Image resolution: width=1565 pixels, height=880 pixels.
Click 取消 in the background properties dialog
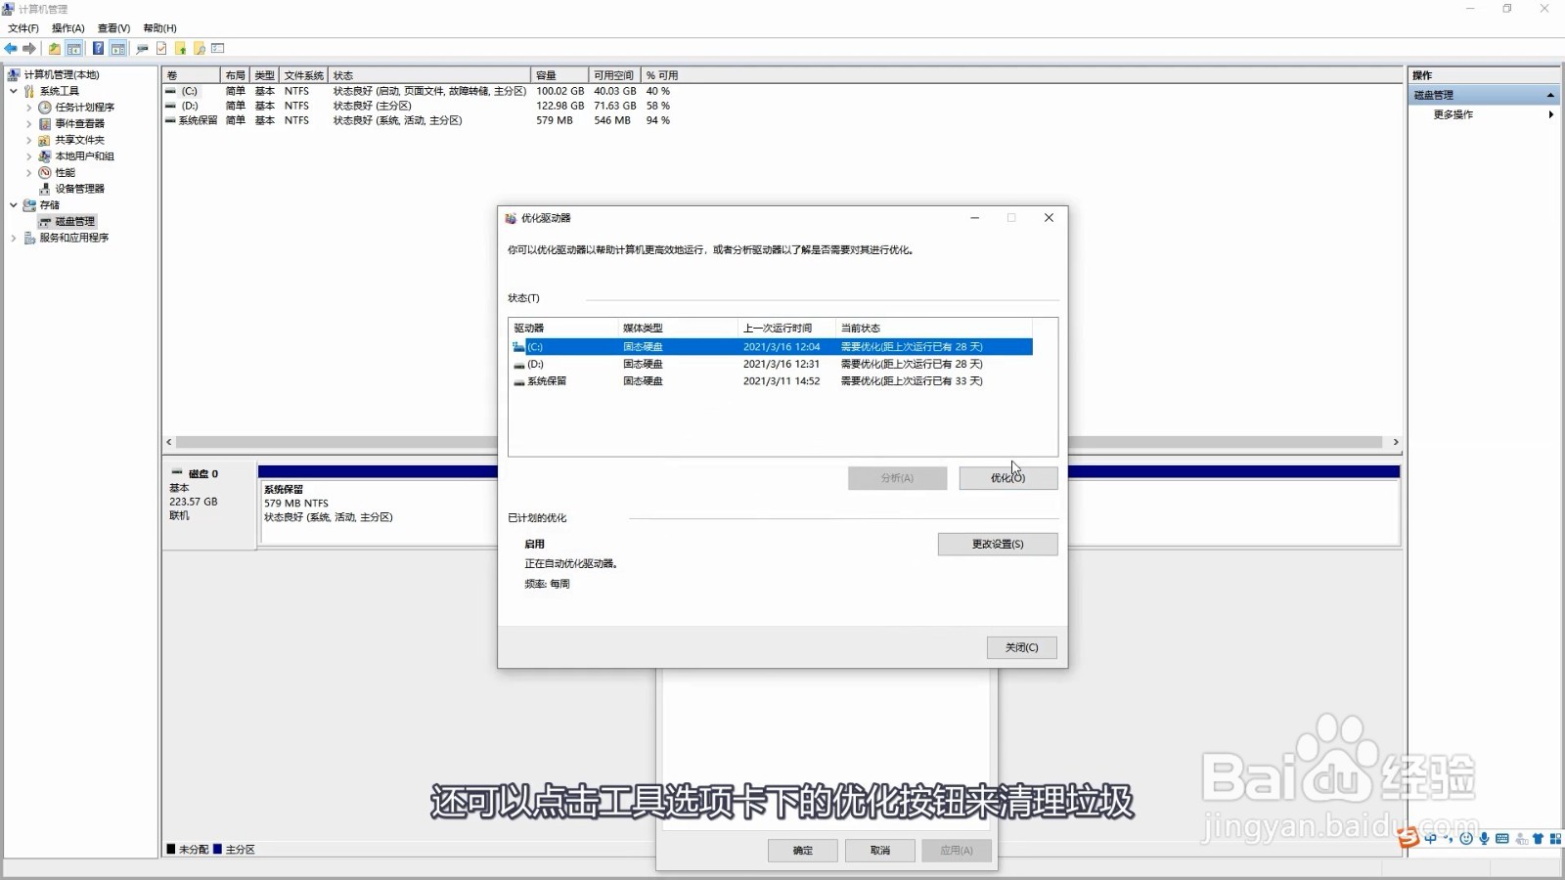880,851
